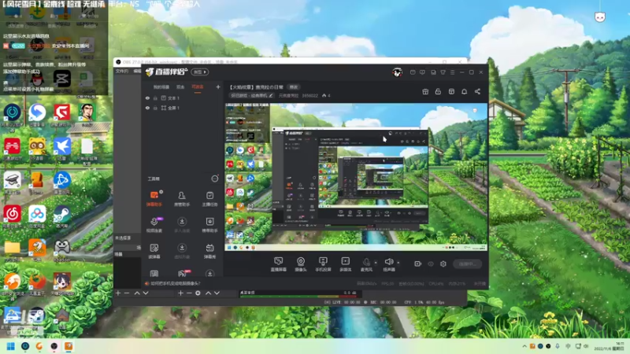Open the 主播任务 tool

tap(209, 199)
